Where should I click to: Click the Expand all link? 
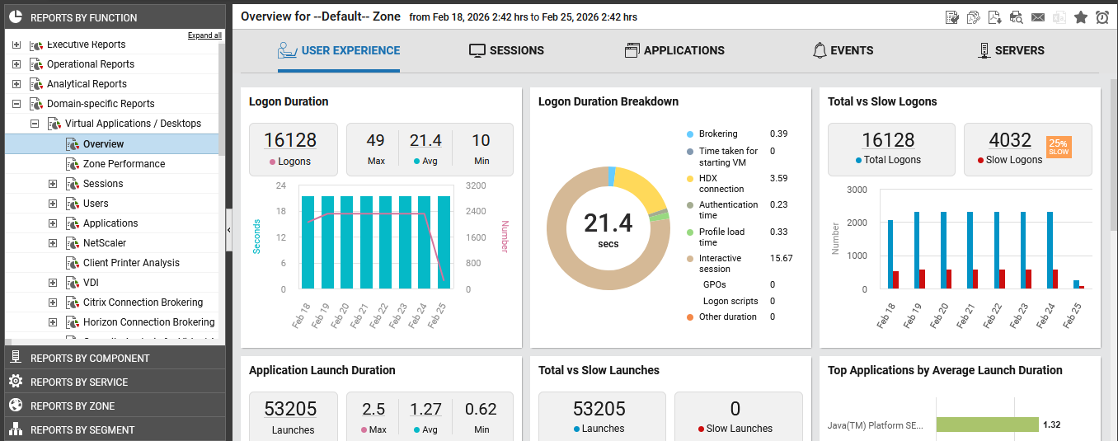(x=204, y=35)
